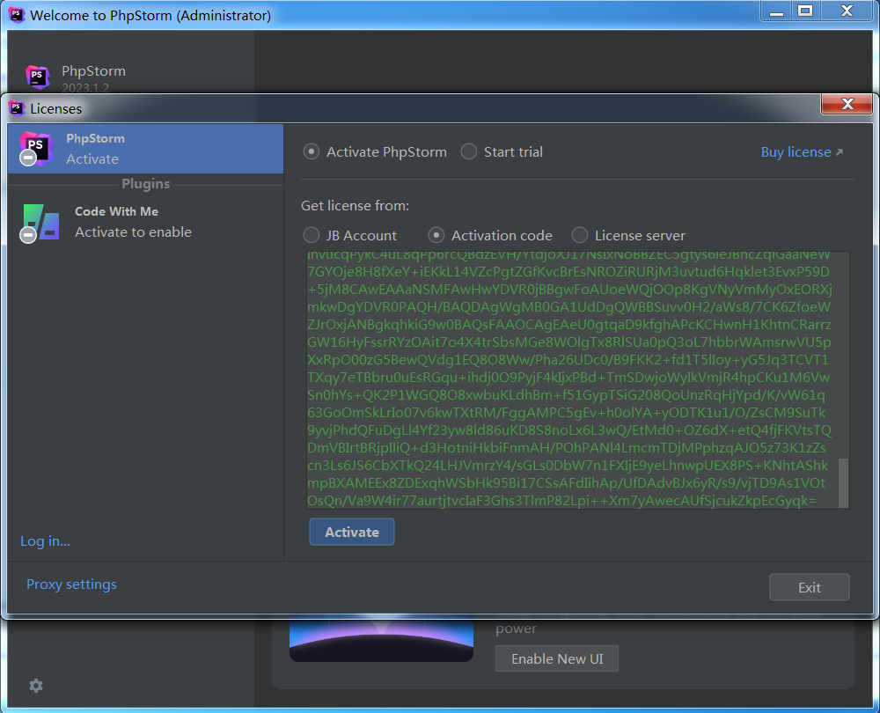
Task: Click the new UI preview thumbnail
Action: pyautogui.click(x=382, y=640)
